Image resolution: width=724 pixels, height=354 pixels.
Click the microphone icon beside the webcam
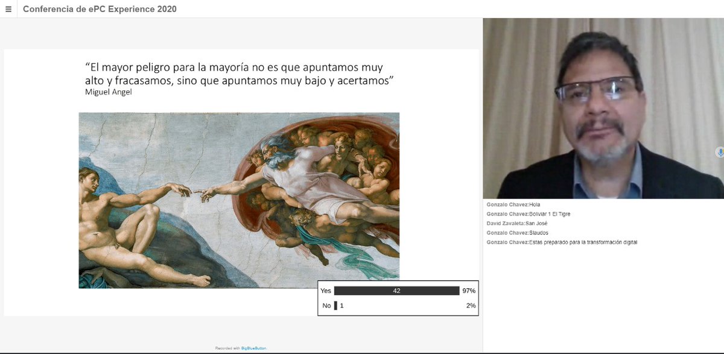[720, 152]
